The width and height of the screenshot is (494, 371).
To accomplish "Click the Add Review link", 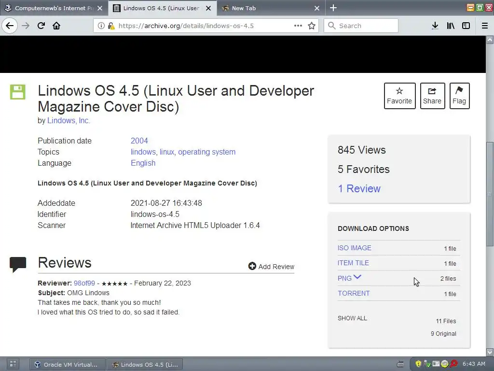I will pos(276,267).
